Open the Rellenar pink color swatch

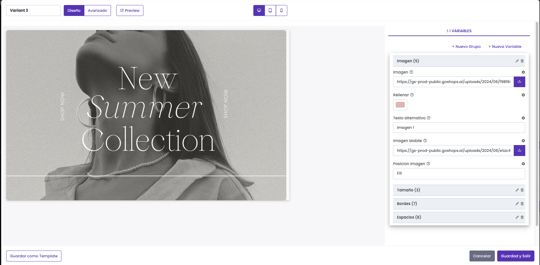(x=400, y=105)
